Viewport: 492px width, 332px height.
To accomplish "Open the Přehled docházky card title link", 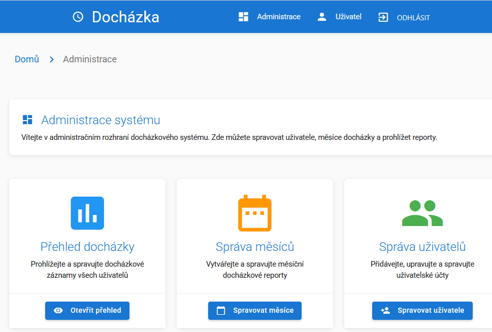I will click(87, 246).
